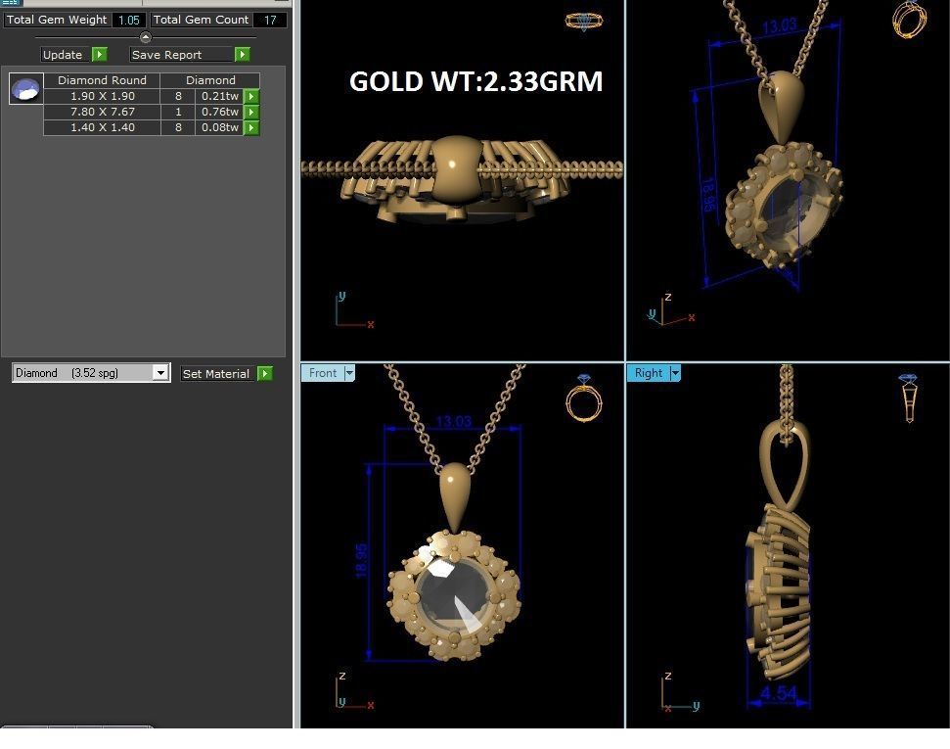The image size is (950, 749).
Task: Click the Save Report button
Action: point(182,55)
